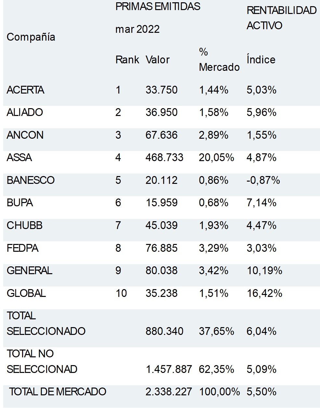Screen dimensions: 320x408
Task: Select CHUBB's market share 1,93%
Action: pos(213,225)
